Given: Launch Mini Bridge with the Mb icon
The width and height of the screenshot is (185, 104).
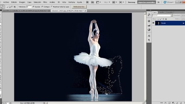Looking at the screenshot, I should (x=92, y=2).
